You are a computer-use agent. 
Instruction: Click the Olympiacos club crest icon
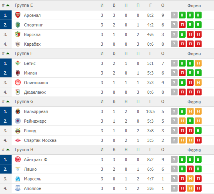pos(18,83)
